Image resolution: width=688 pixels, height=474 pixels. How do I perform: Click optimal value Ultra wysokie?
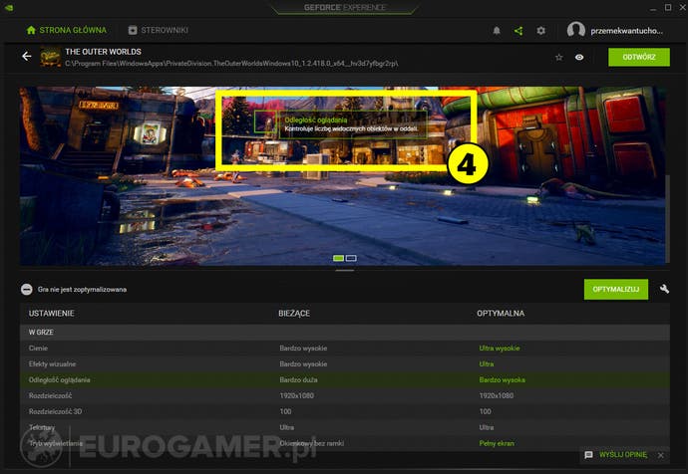coord(500,348)
